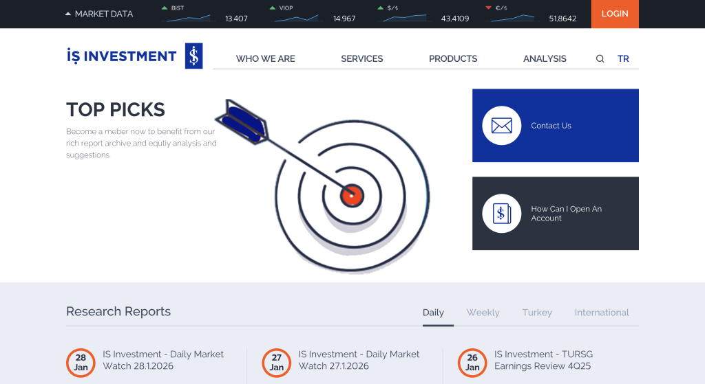
Task: Click the 27 Jan date badge
Action: [277, 363]
